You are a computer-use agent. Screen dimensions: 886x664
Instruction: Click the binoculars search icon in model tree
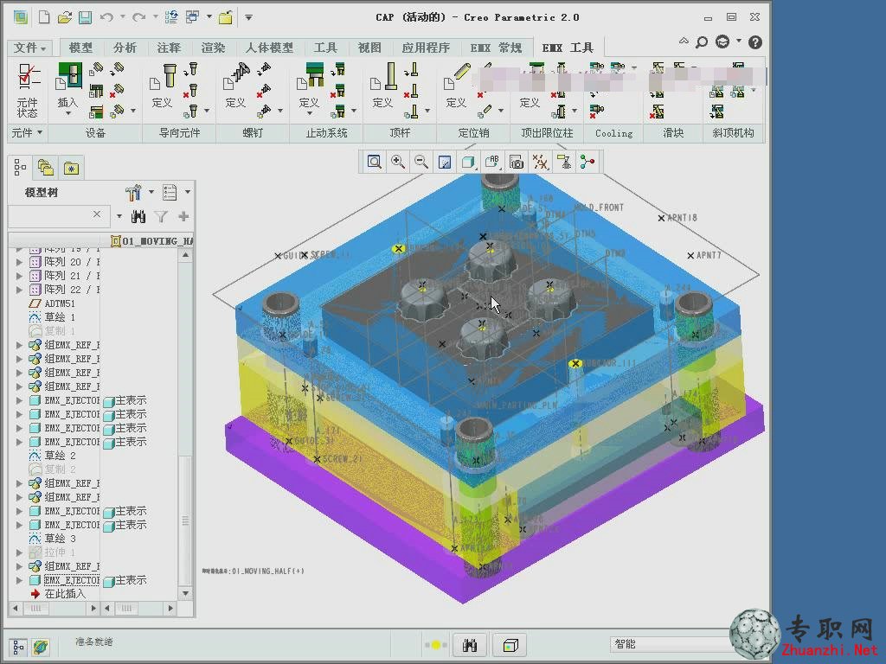pyautogui.click(x=138, y=216)
